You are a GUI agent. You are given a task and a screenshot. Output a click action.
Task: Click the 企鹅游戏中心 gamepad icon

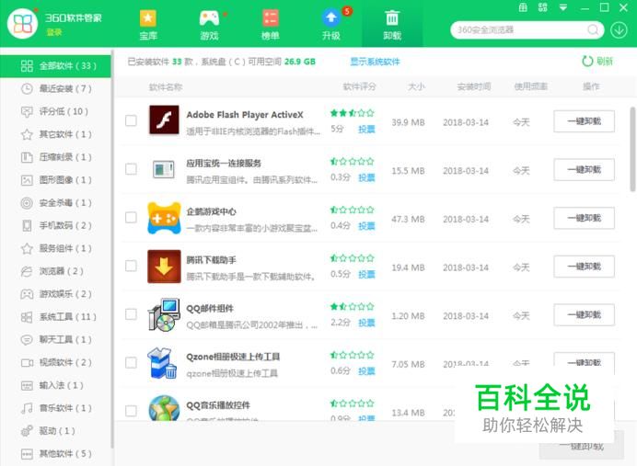(x=164, y=218)
